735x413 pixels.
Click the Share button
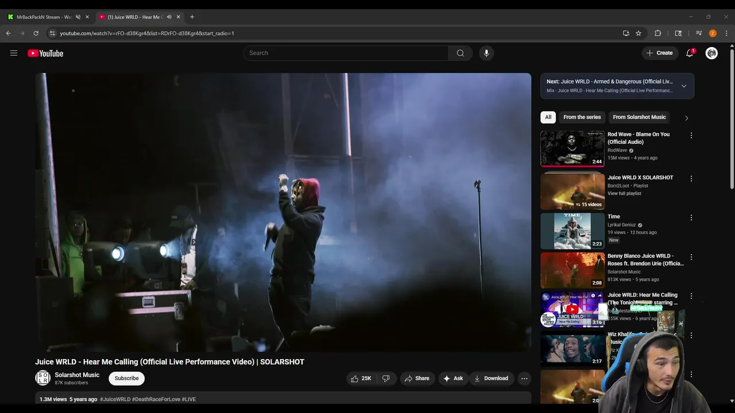click(x=417, y=379)
